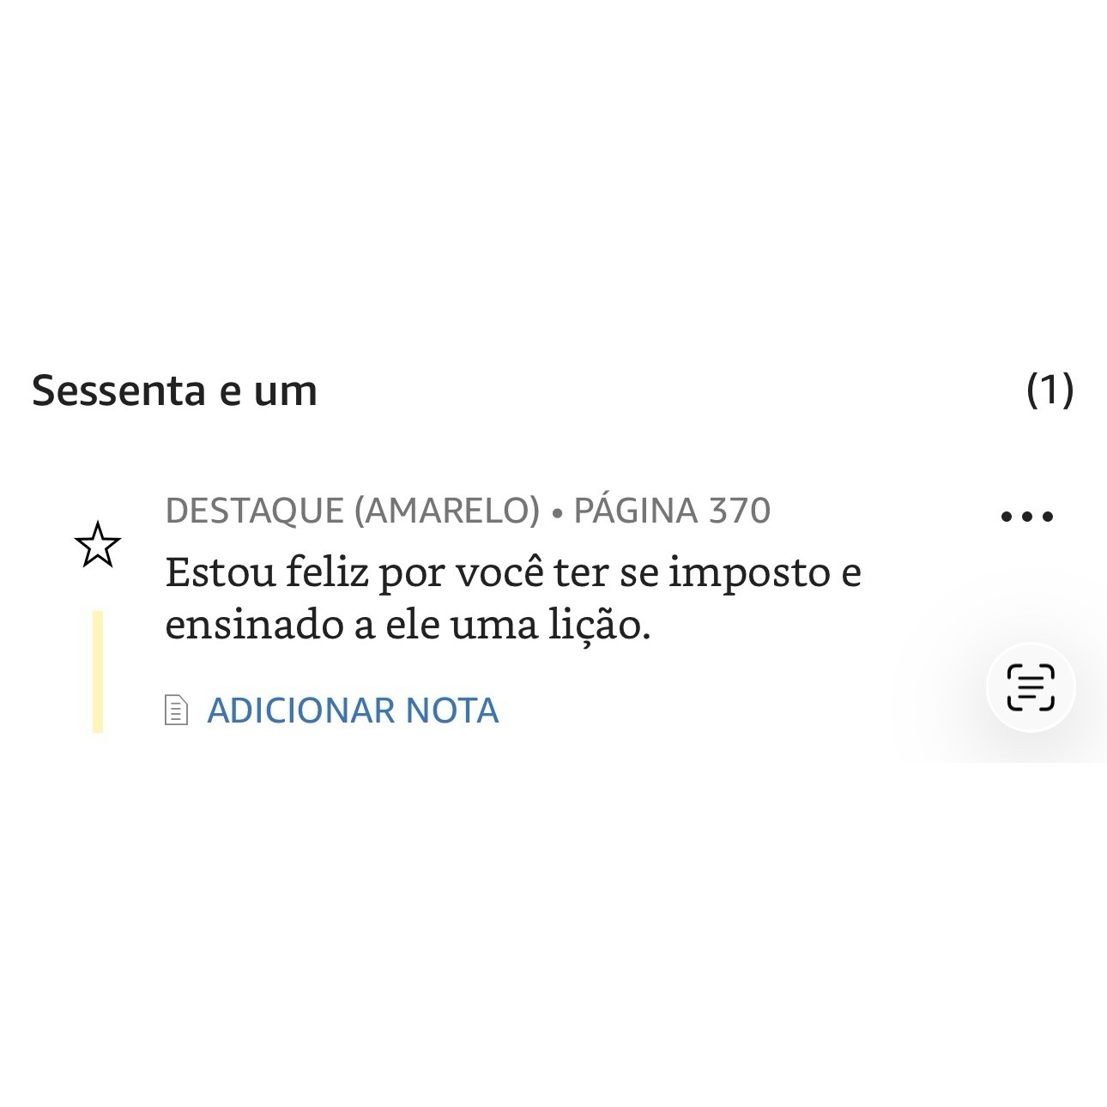Image resolution: width=1107 pixels, height=1107 pixels.
Task: Click the note page icon beside ADICIONAR NOTA
Action: click(176, 711)
